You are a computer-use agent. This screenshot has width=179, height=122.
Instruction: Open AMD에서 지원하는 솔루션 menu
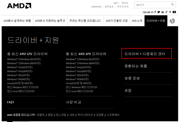click(x=50, y=21)
